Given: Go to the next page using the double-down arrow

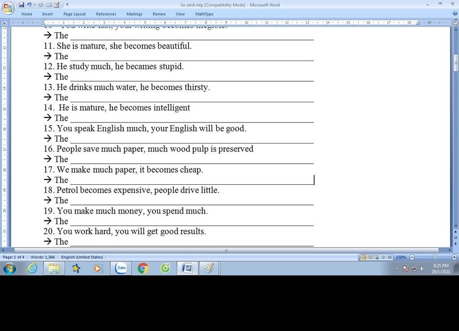Looking at the screenshot, I should (455, 243).
